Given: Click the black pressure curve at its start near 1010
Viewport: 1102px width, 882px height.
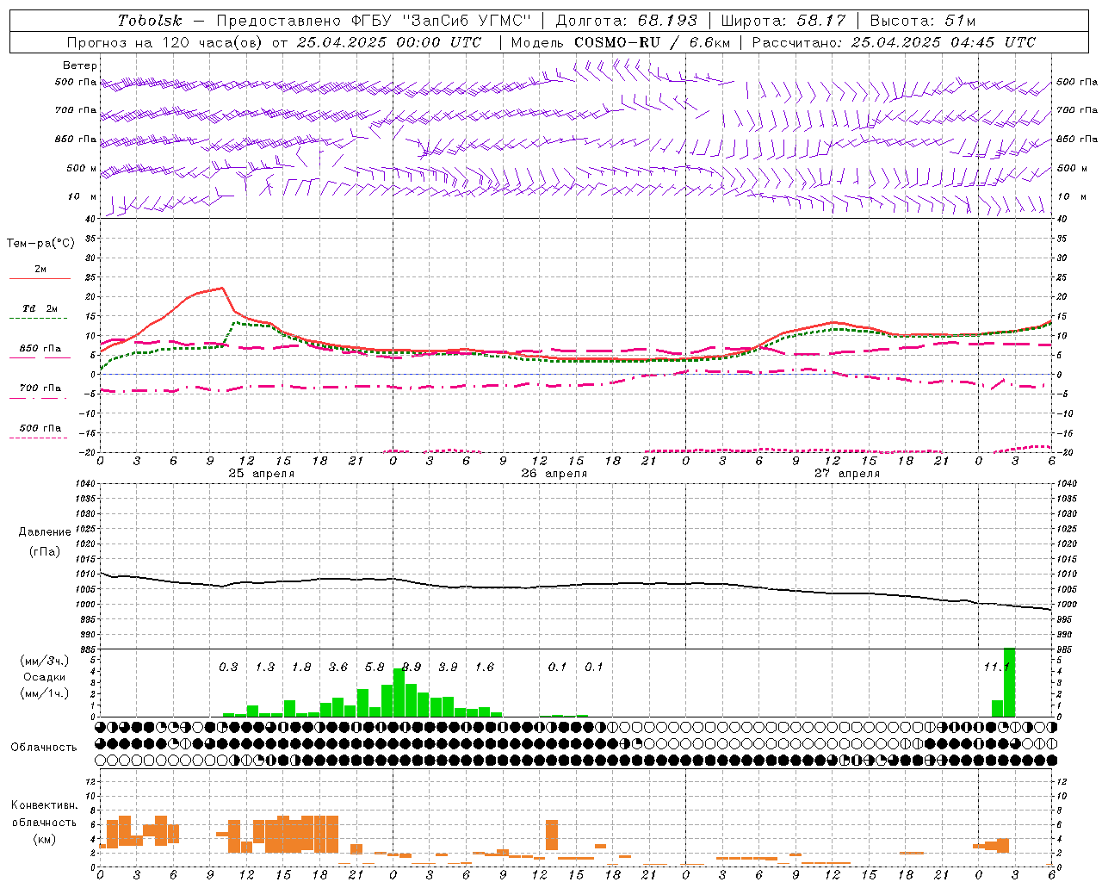Looking at the screenshot, I should [102, 572].
